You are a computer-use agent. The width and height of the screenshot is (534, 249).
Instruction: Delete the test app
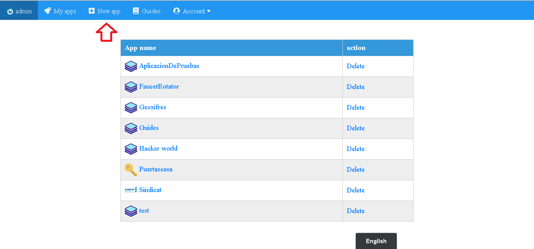click(x=356, y=211)
